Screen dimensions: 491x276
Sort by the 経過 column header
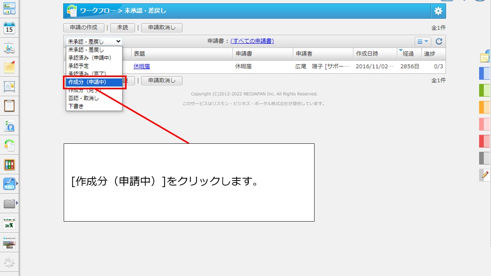[x=409, y=54]
